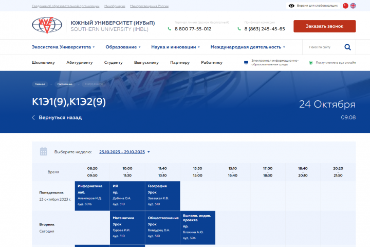This screenshot has width=370, height=247.
Task: Click the Southern University logo
Action: coord(47,25)
